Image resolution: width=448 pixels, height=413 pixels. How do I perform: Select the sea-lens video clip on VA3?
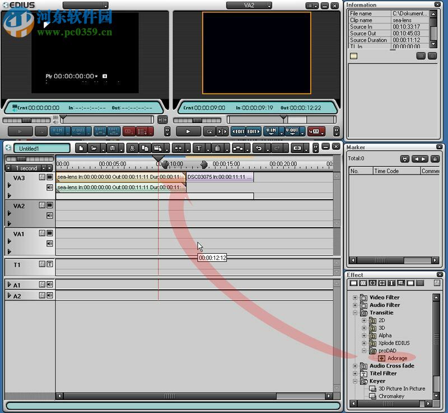121,177
